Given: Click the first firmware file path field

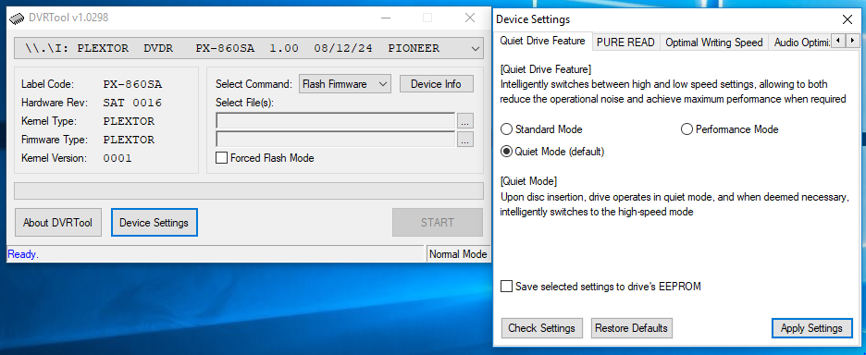Looking at the screenshot, I should click(x=335, y=121).
